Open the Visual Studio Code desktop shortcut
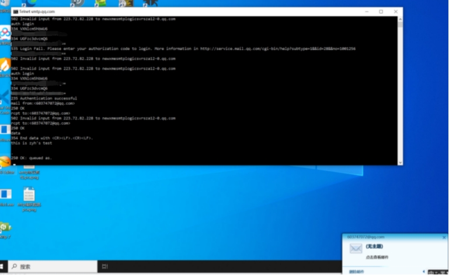This screenshot has width=449, height=275. pos(5,96)
